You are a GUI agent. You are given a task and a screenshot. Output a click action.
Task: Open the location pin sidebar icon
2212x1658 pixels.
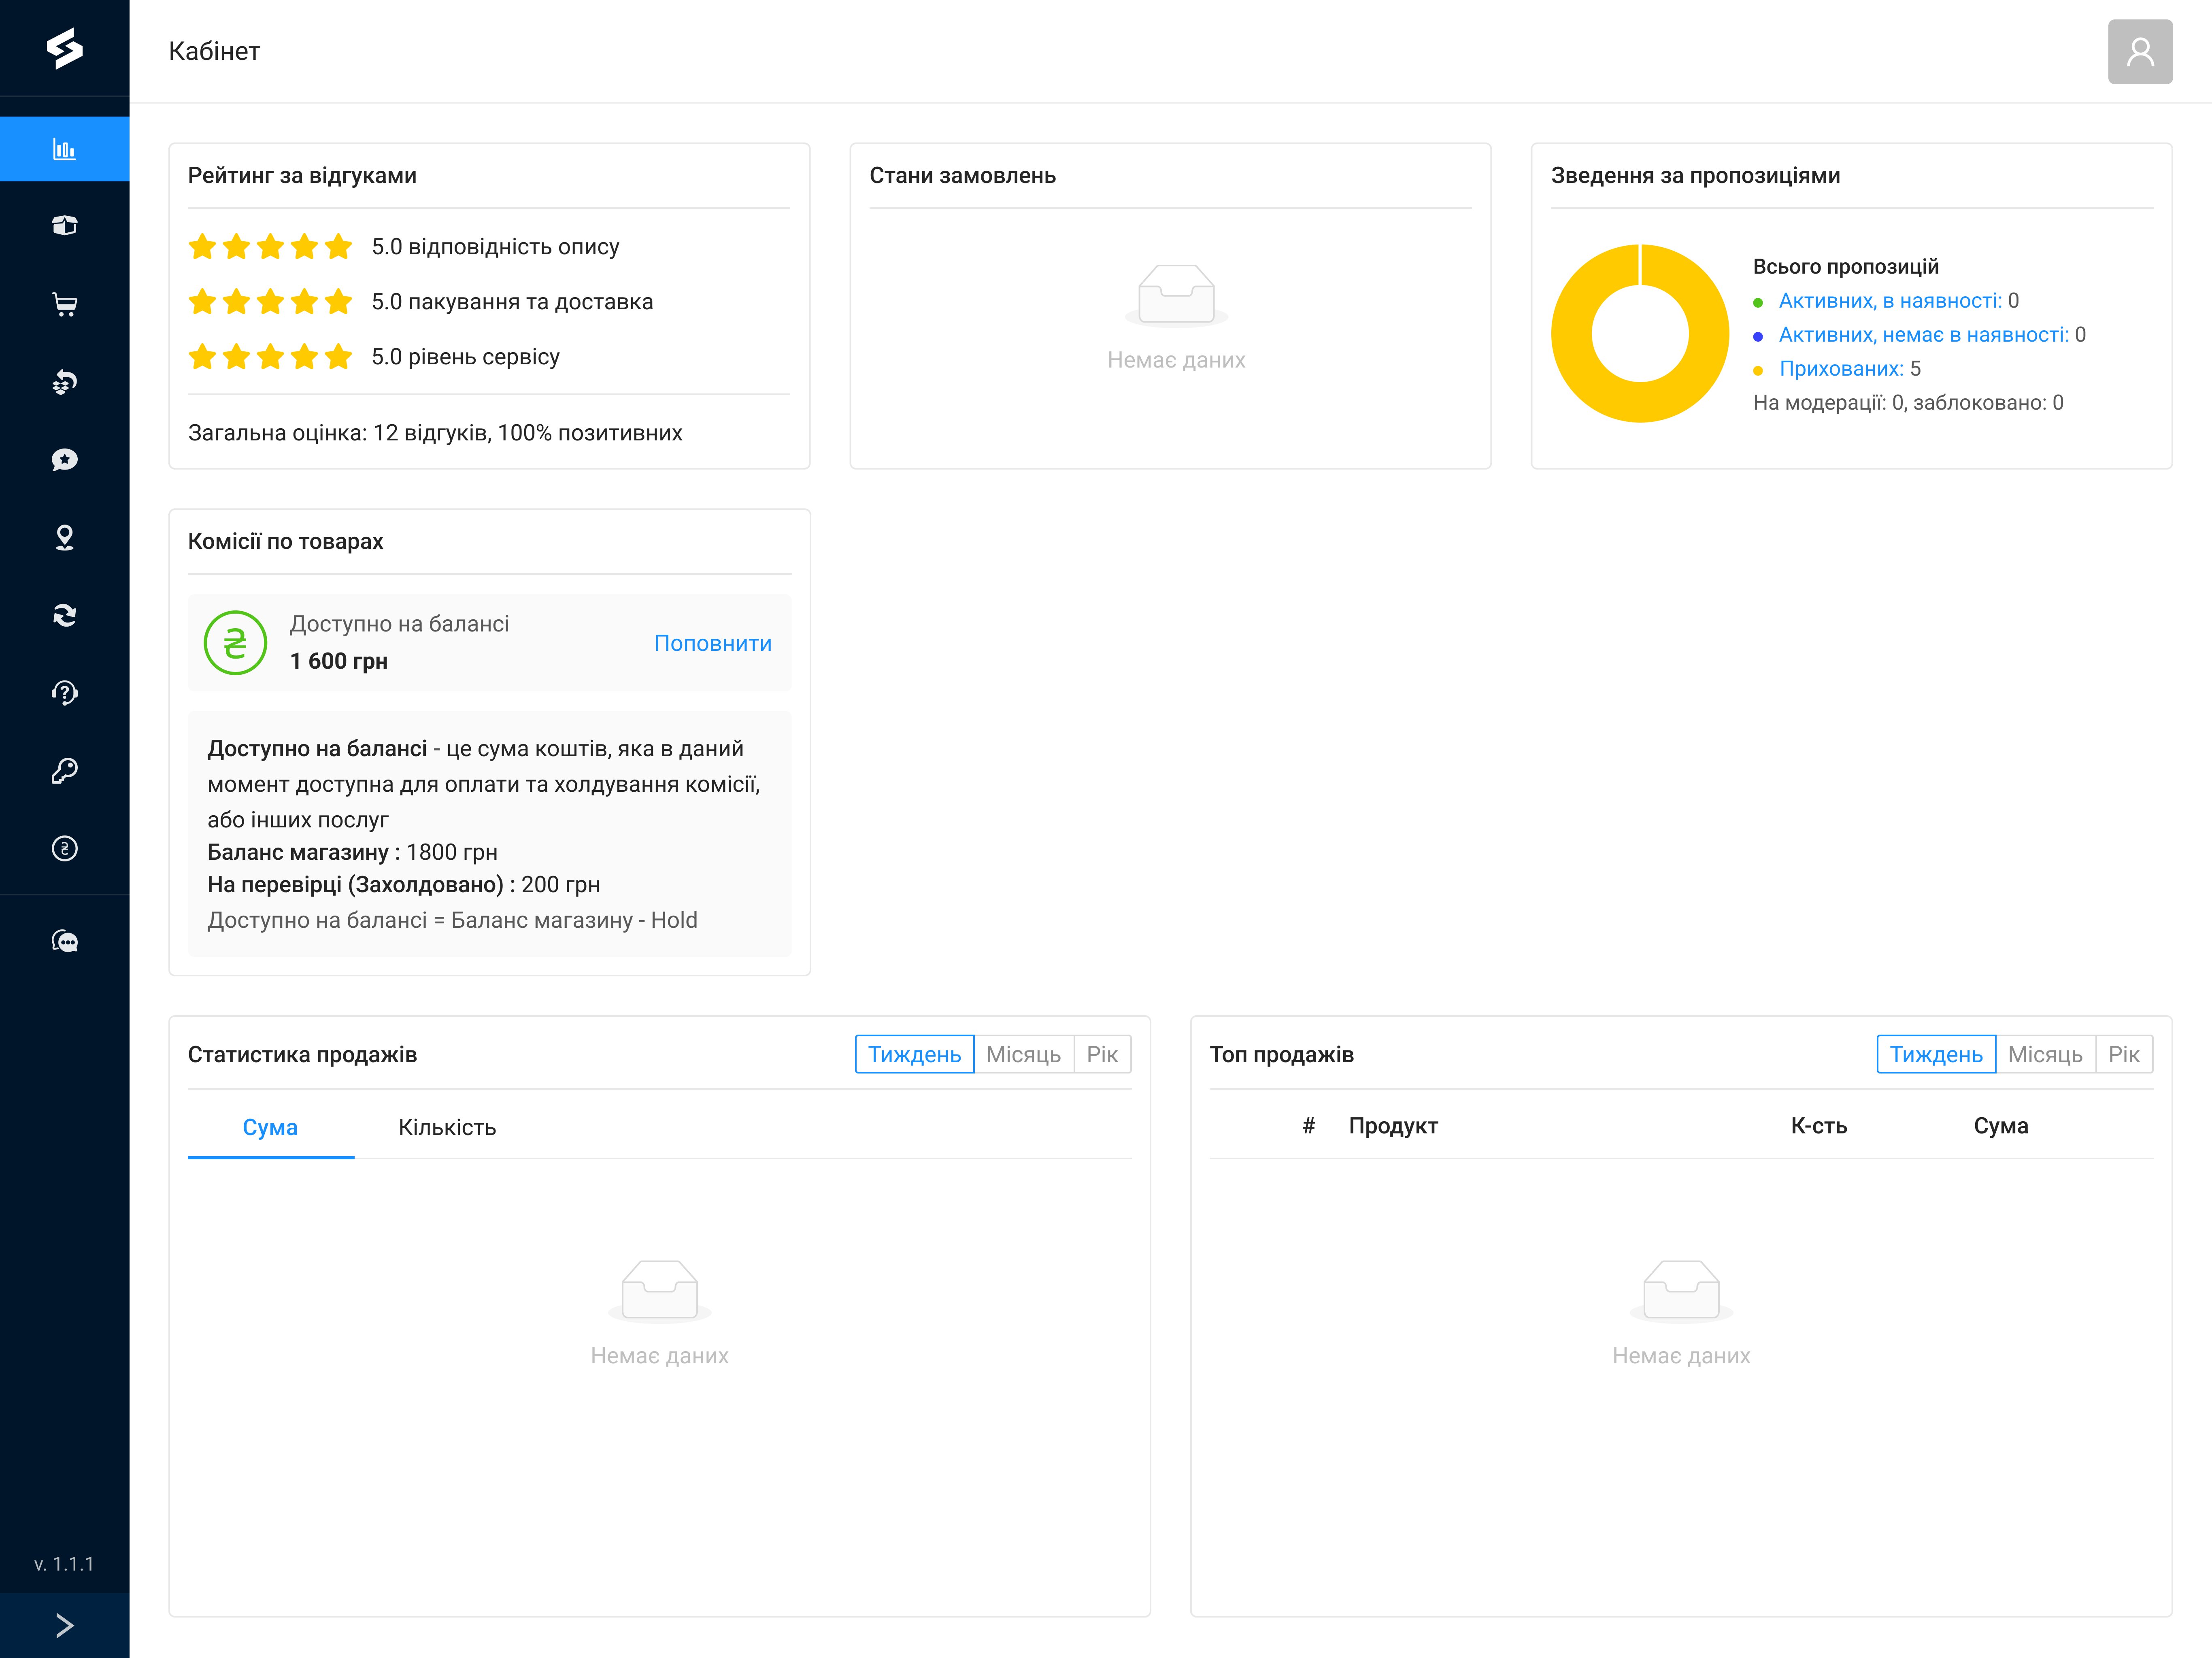click(64, 538)
